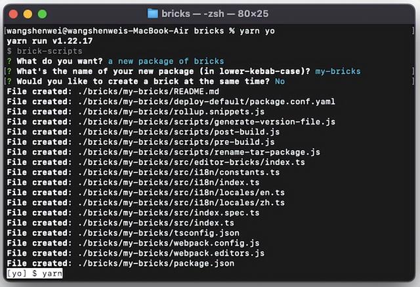
Task: Click the highlighted "[yo] $ yarn" status line
Action: pyautogui.click(x=35, y=273)
